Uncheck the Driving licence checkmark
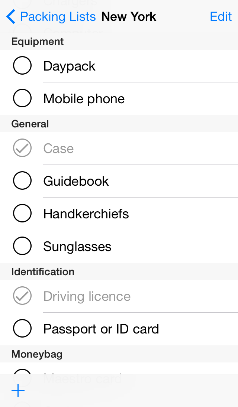This screenshot has height=407, width=238. click(x=22, y=296)
